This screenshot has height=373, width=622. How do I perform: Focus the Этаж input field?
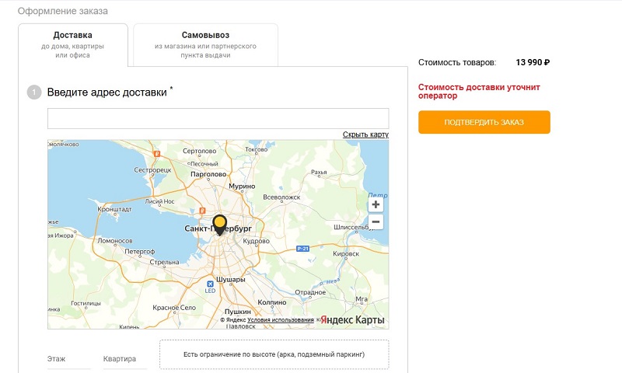(69, 361)
